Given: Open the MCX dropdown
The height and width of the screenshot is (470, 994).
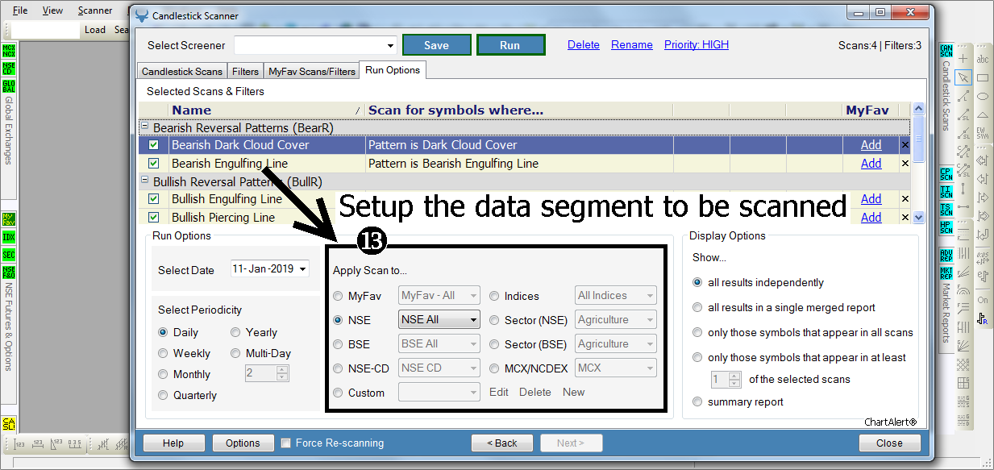Looking at the screenshot, I should tap(616, 368).
